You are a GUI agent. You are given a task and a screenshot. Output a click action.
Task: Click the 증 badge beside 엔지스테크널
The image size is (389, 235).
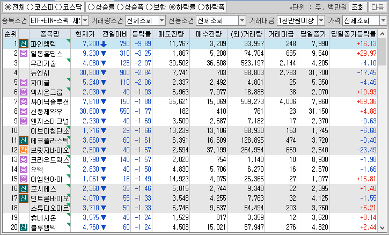24,121
